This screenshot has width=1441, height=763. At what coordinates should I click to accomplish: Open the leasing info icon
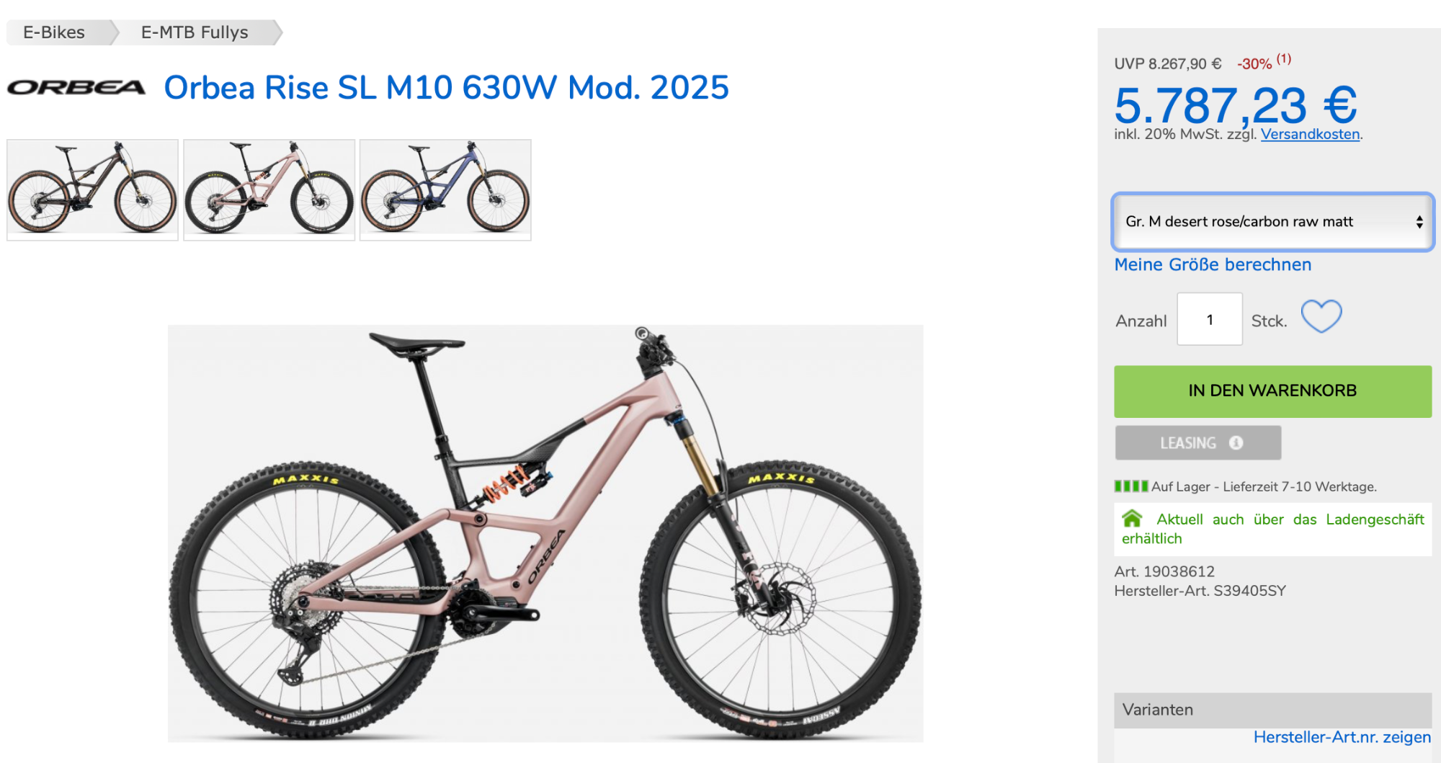click(1236, 442)
